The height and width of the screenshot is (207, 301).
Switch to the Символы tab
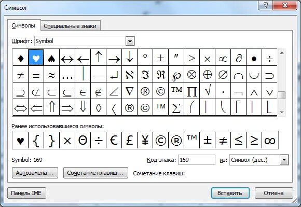tap(23, 25)
